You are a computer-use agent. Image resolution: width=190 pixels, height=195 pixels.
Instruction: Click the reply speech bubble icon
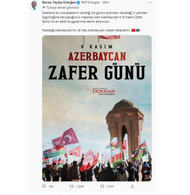(x=44, y=186)
